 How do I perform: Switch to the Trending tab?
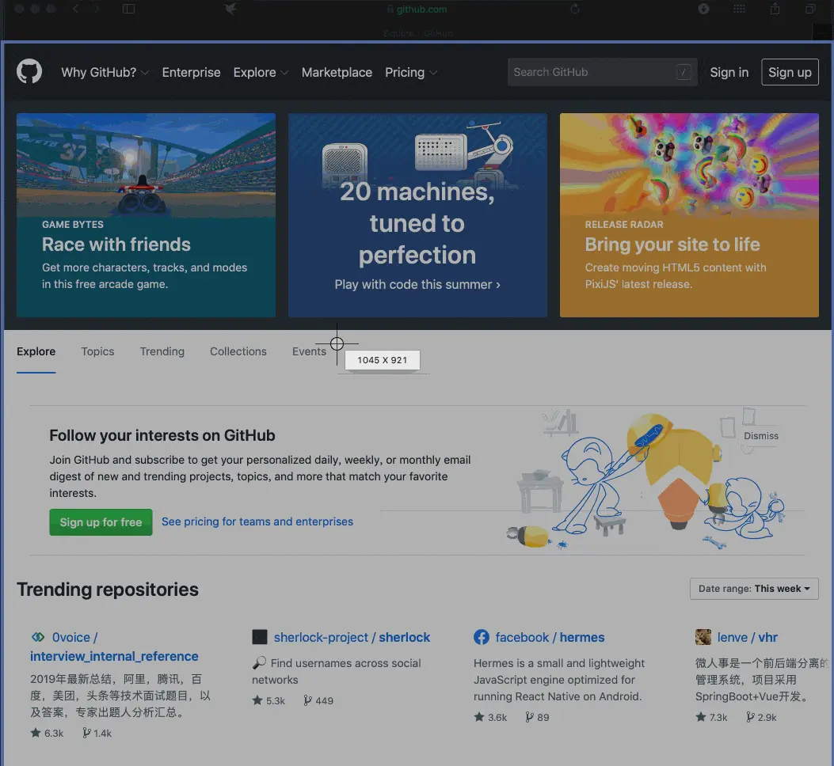(162, 351)
